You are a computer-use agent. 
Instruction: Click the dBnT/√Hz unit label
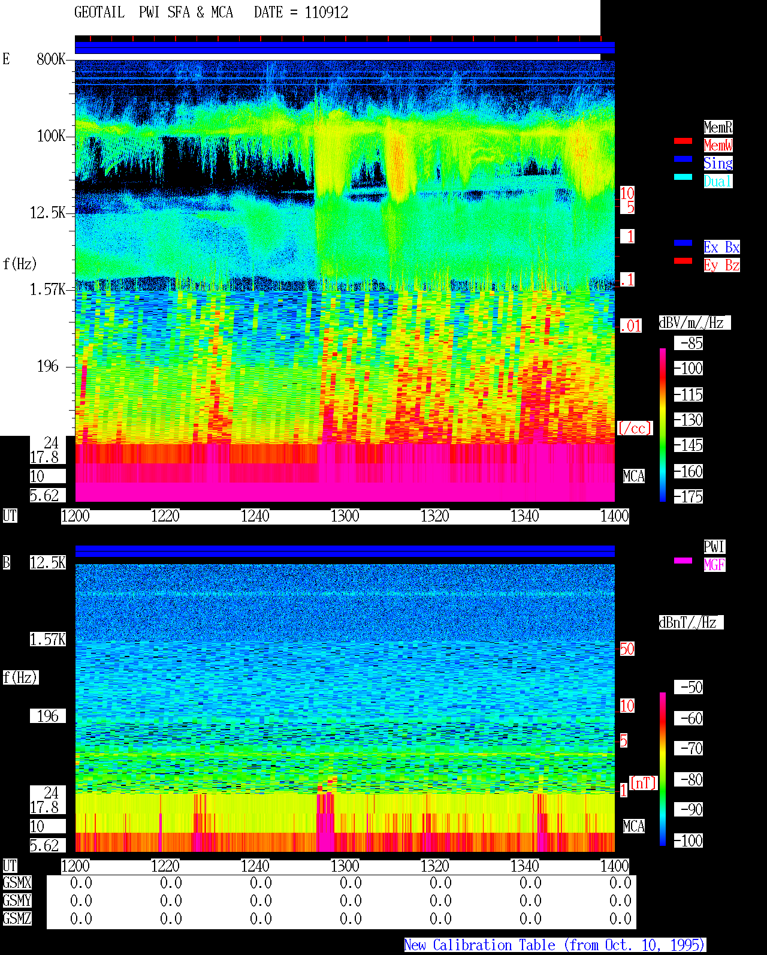691,622
